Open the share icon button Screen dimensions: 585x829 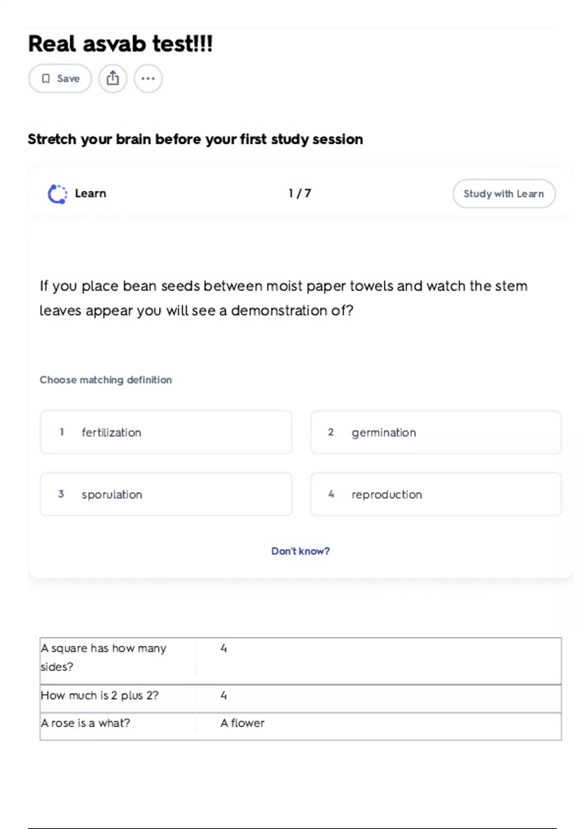(x=113, y=79)
